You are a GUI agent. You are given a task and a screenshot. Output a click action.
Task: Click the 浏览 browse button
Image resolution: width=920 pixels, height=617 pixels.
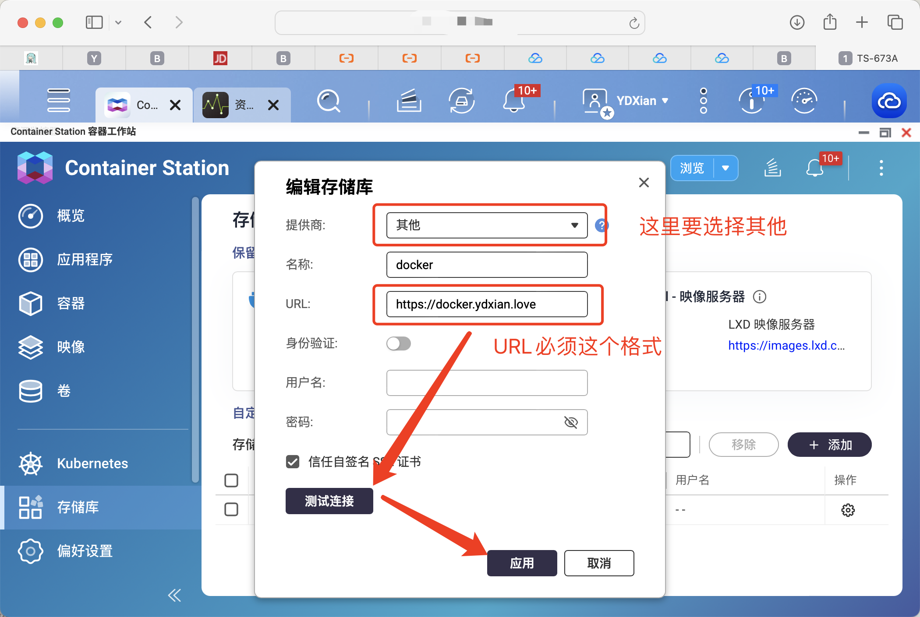[x=692, y=168]
